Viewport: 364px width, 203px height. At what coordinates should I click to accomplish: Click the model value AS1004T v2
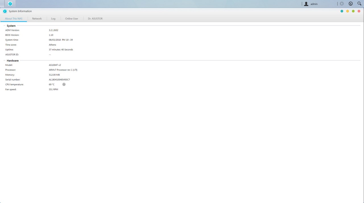(x=55, y=65)
